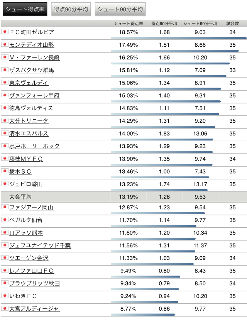Click the flag icon next to 大宮アルディージャ
Viewport: 247px width, 320px height.
tap(5, 308)
